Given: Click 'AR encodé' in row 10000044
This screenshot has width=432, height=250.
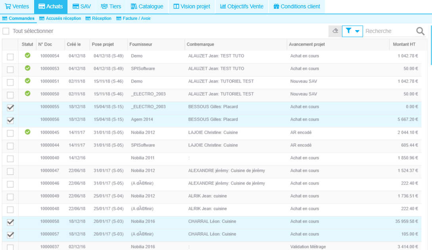Looking at the screenshot, I should click(x=301, y=145).
